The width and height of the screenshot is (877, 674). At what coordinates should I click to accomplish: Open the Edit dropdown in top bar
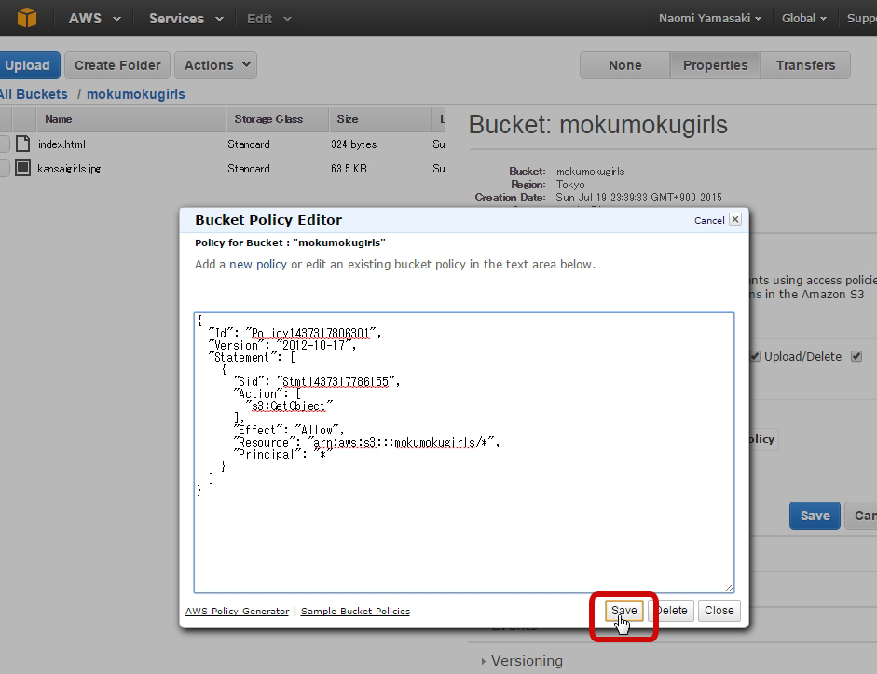(x=269, y=19)
